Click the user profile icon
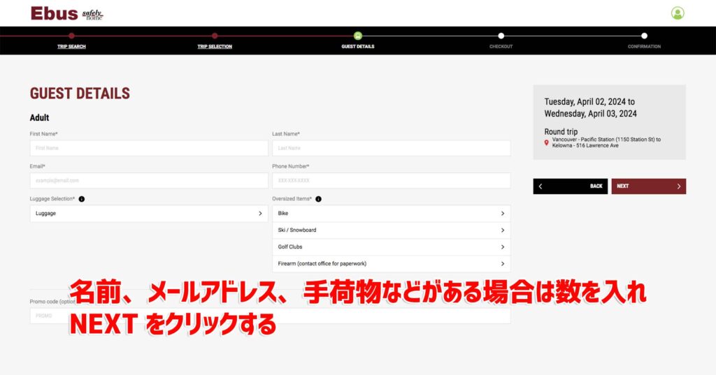Viewport: 716px width, 375px height. point(677,13)
